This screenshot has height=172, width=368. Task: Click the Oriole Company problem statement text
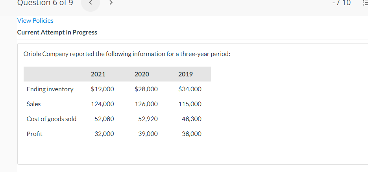click(127, 54)
